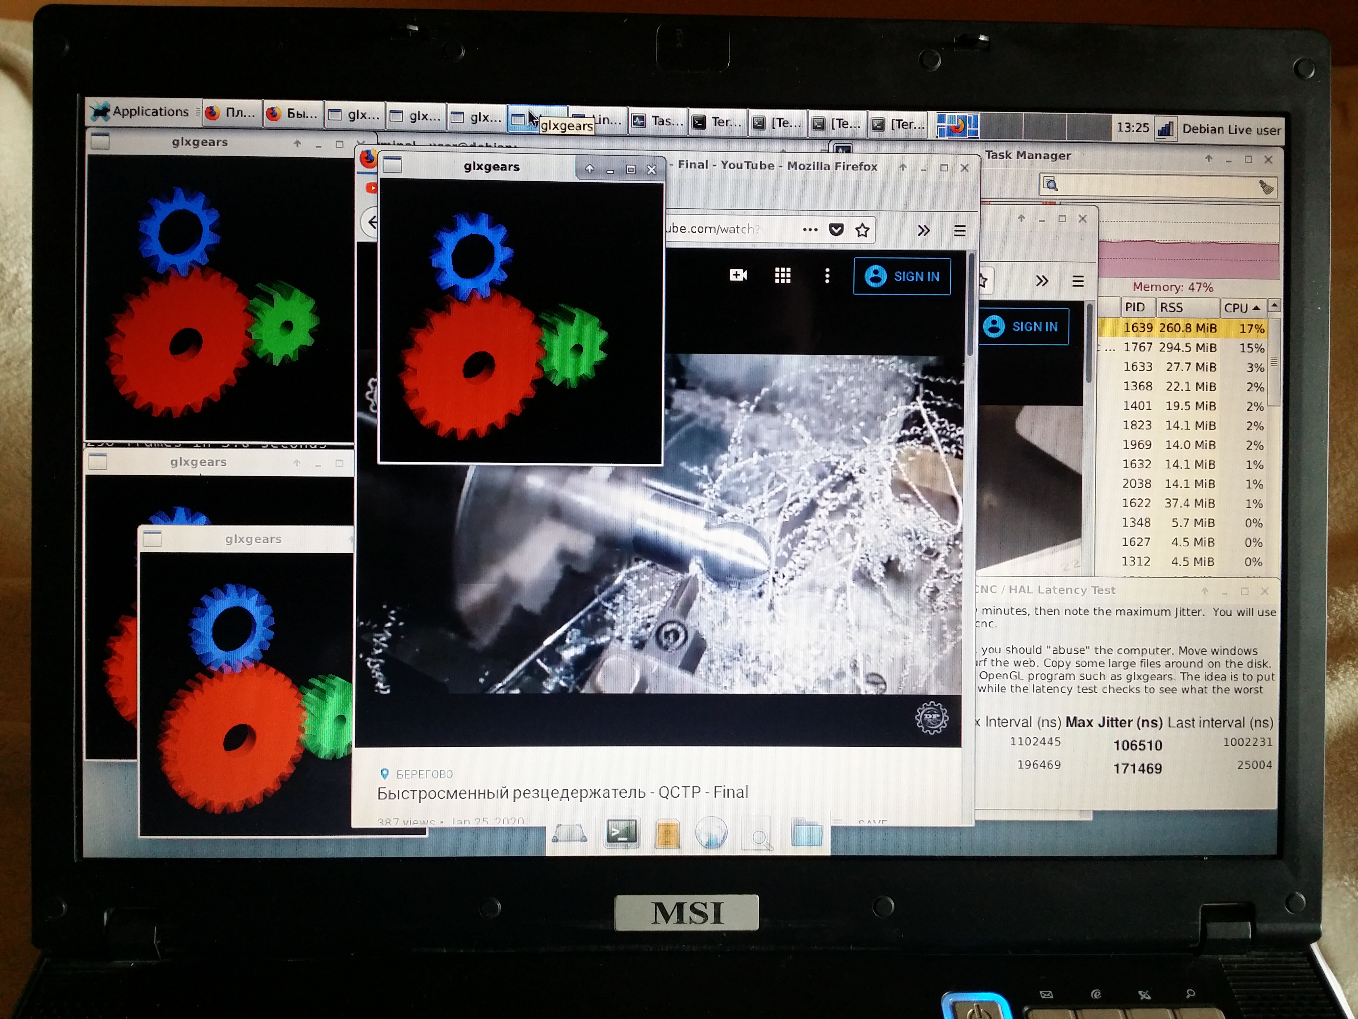Click the YouTube create video camera icon
The image size is (1358, 1019).
pyautogui.click(x=737, y=275)
